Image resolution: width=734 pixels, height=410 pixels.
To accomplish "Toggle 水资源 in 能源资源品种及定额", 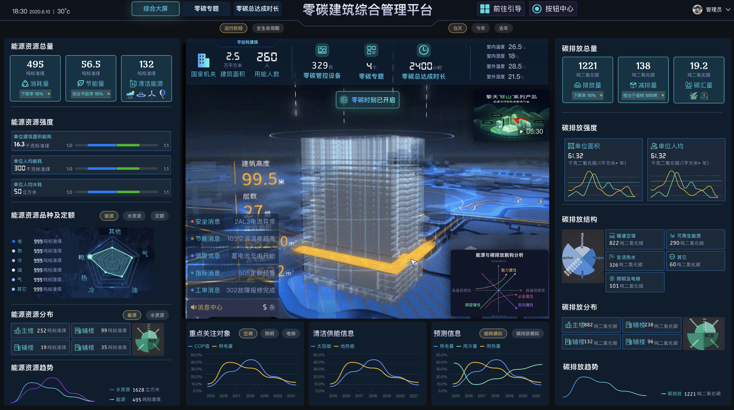I will click(134, 216).
